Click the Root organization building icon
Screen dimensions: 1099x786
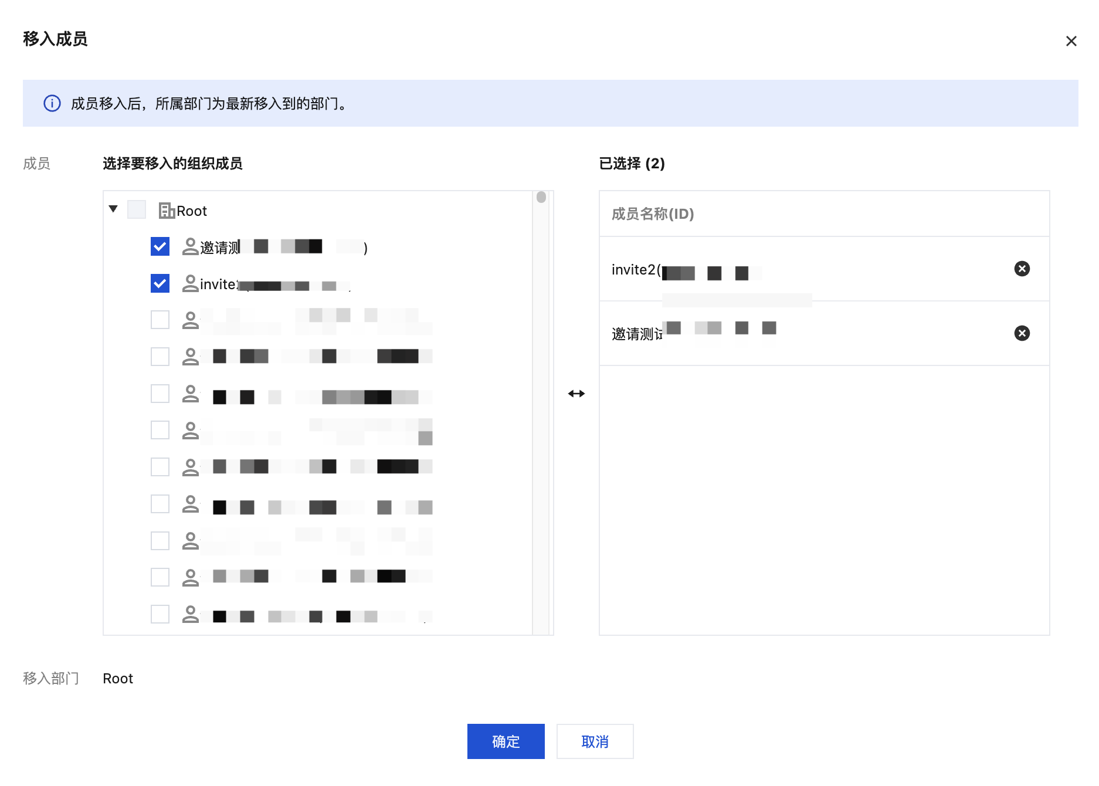167,211
